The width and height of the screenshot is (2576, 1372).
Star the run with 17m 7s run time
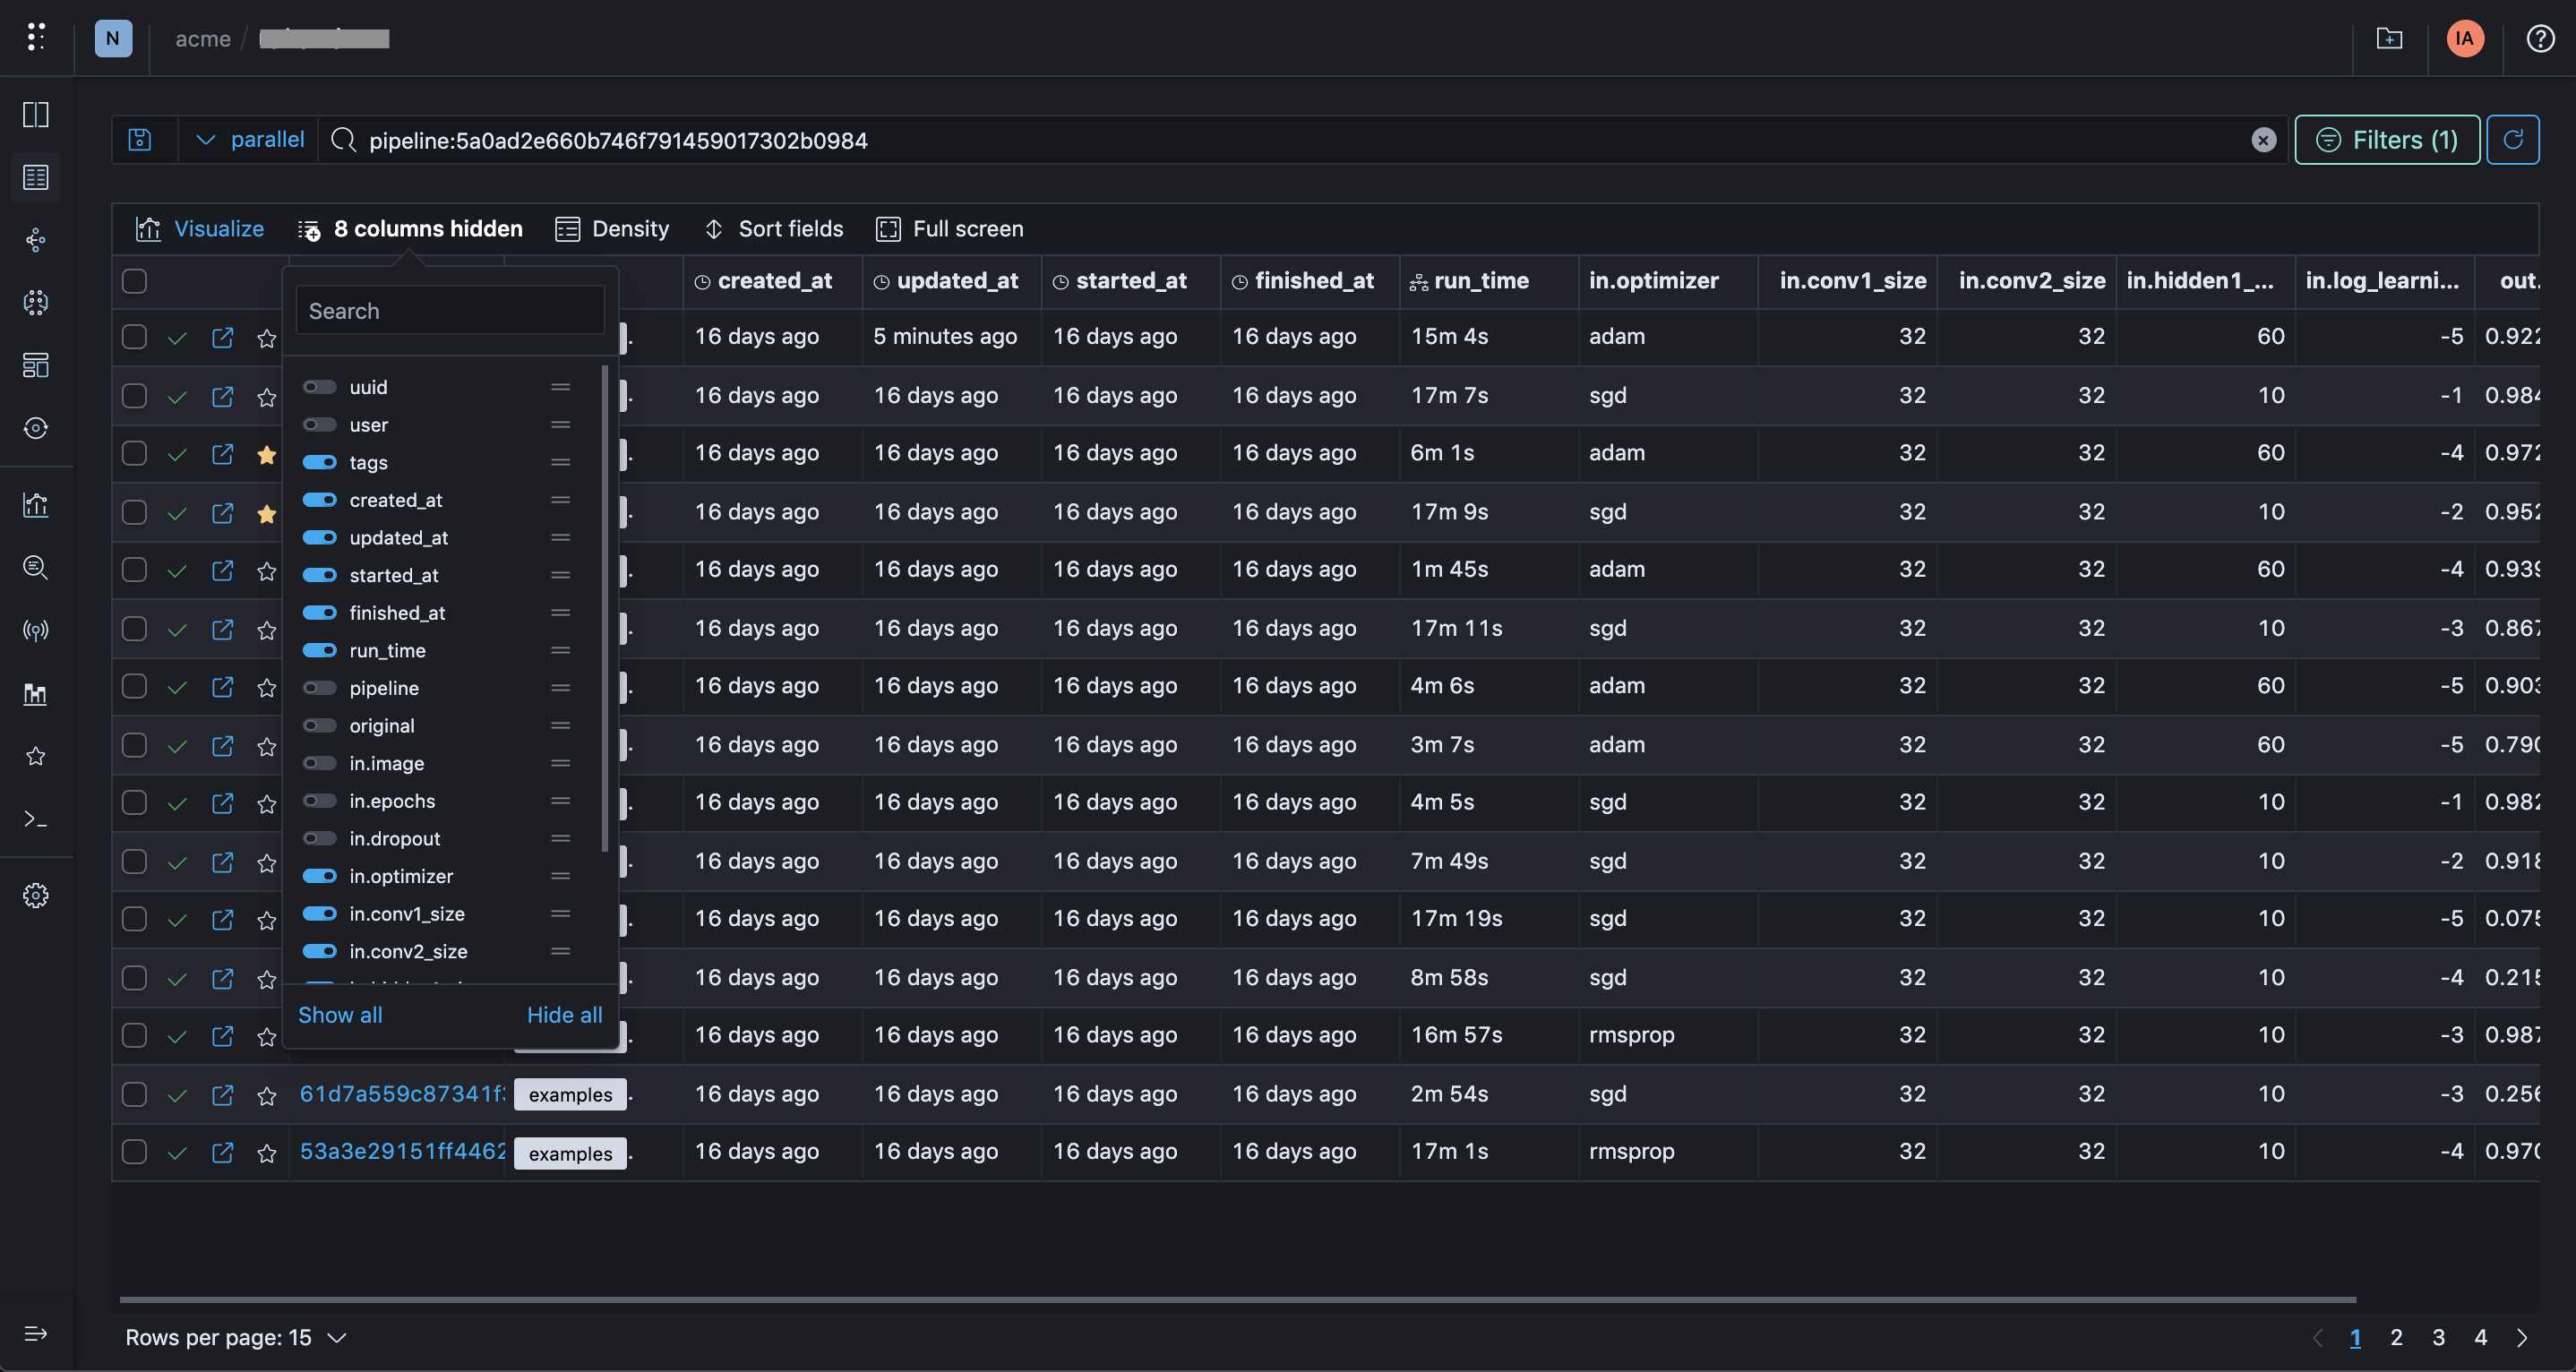point(266,397)
